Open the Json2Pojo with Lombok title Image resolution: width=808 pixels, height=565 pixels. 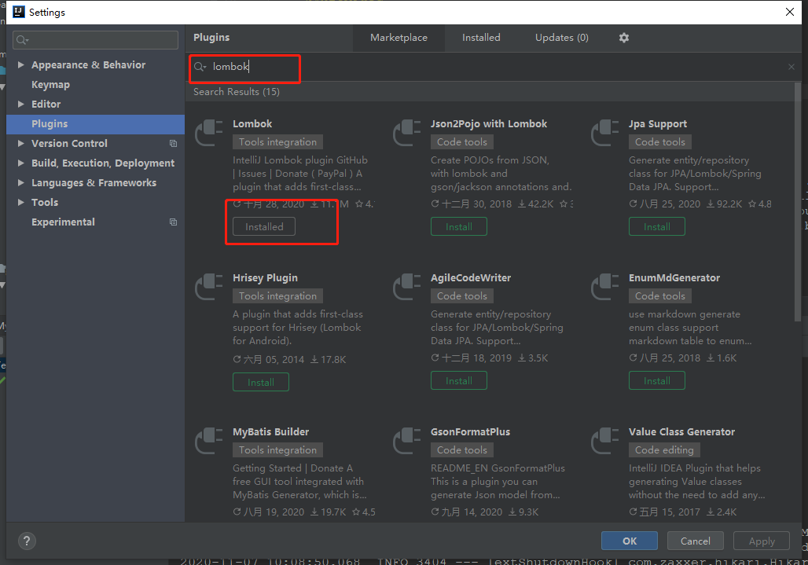[x=489, y=123]
